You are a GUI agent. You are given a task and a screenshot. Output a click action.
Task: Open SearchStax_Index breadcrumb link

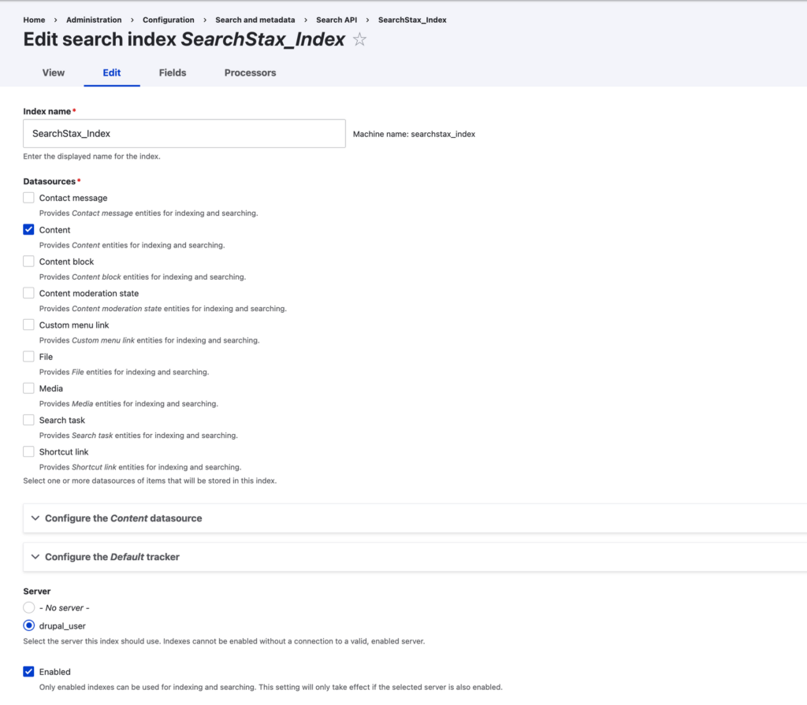(x=412, y=20)
